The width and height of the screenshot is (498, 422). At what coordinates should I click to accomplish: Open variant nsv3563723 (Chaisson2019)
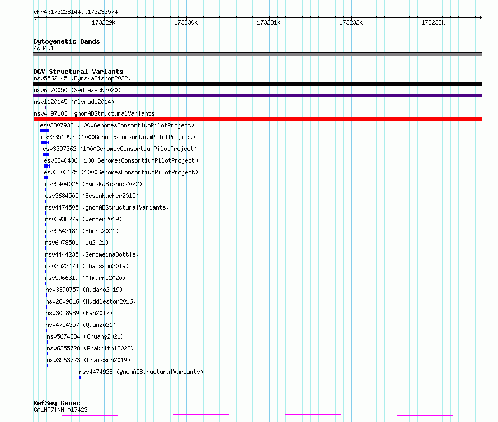pos(88,360)
